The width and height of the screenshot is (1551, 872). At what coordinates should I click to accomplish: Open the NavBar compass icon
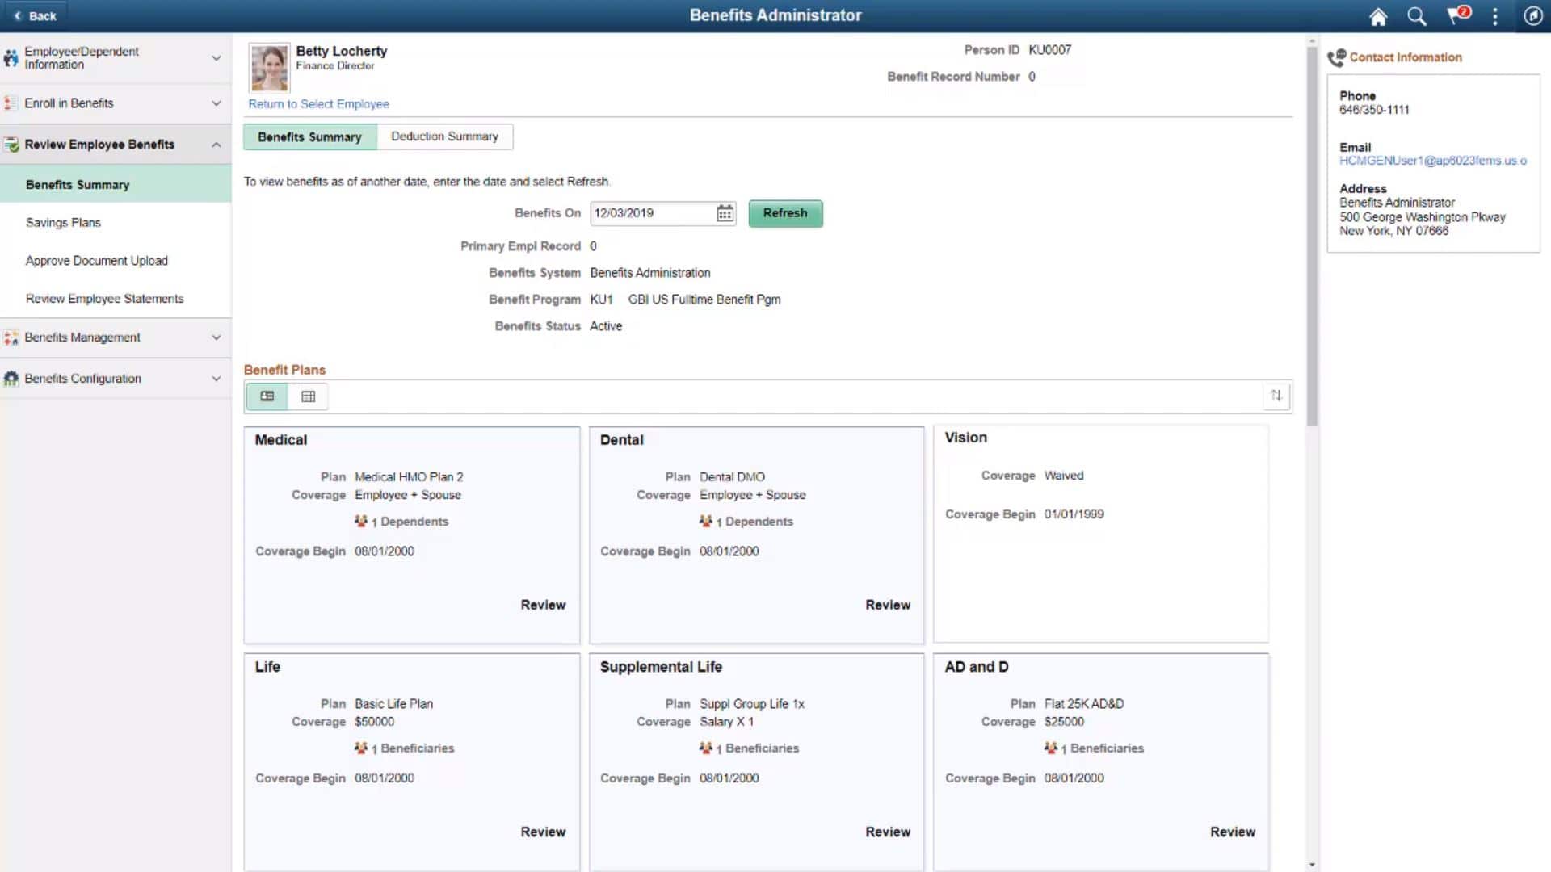[1532, 15]
